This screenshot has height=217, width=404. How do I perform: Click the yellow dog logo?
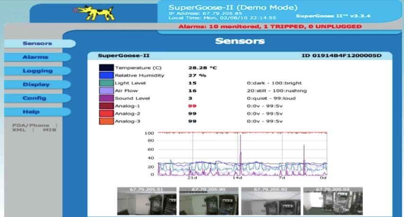(94, 13)
